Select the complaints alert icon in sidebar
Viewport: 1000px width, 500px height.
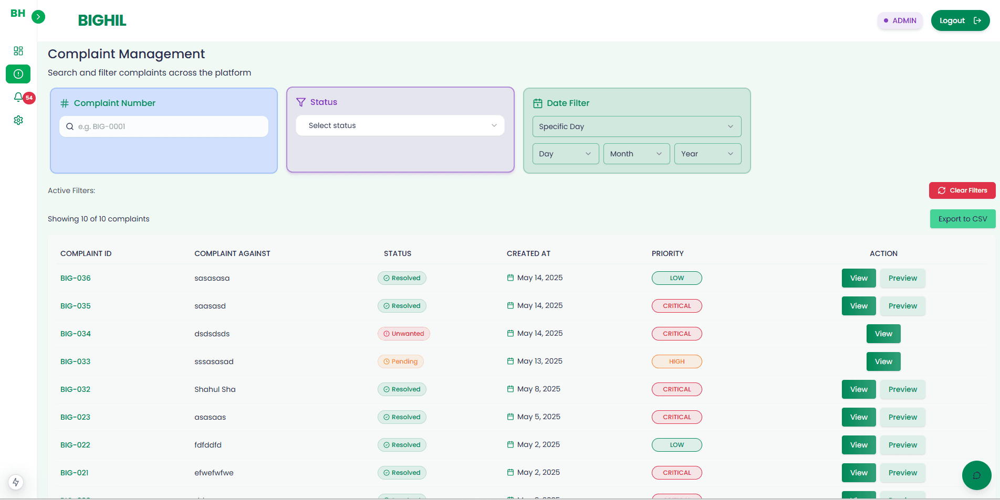point(18,74)
